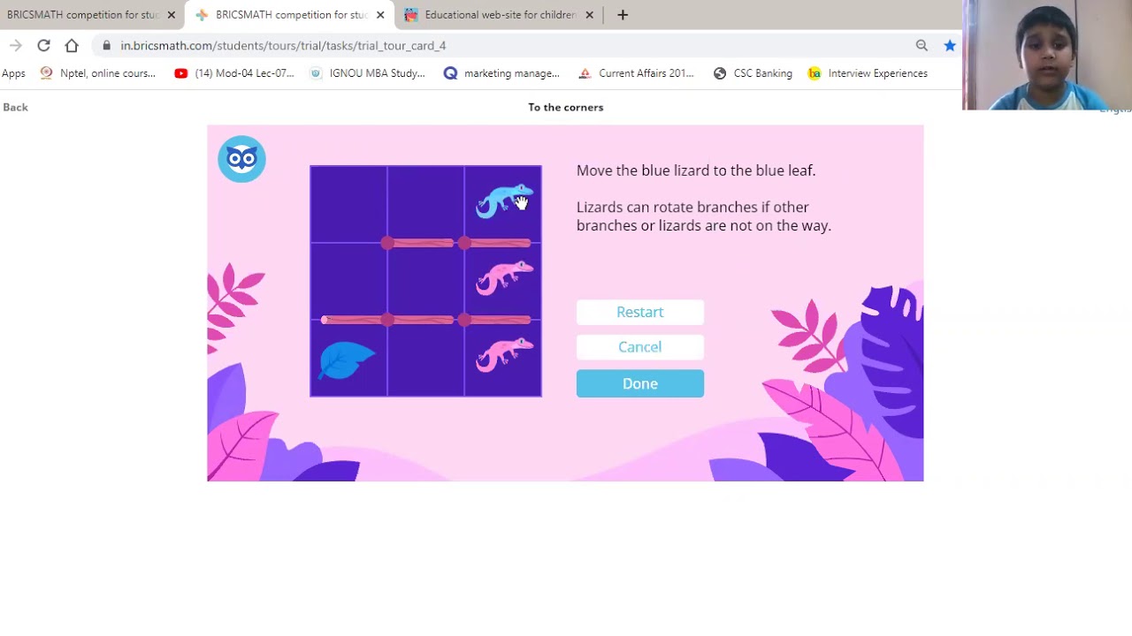The width and height of the screenshot is (1132, 636).
Task: Click the bookmark star icon
Action: pos(950,45)
